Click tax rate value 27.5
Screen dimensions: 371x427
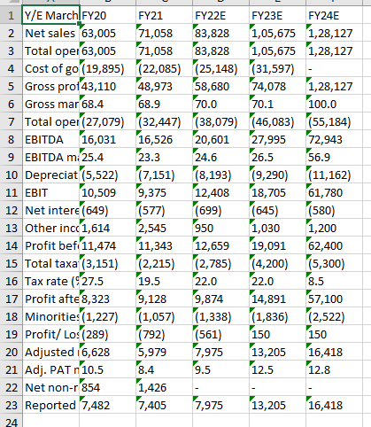107,281
